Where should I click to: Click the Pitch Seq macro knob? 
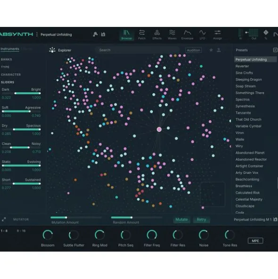(126, 235)
